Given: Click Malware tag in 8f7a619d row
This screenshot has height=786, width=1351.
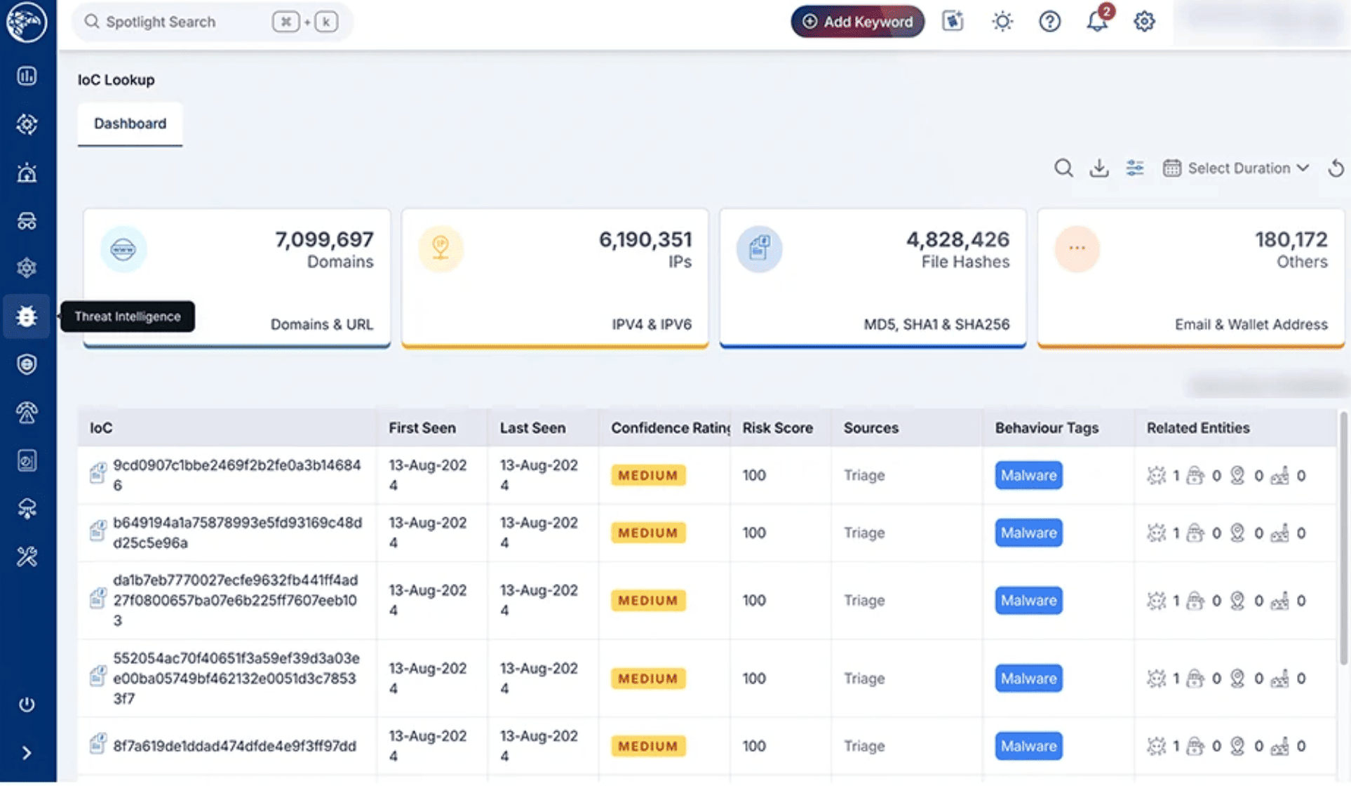Looking at the screenshot, I should point(1028,746).
